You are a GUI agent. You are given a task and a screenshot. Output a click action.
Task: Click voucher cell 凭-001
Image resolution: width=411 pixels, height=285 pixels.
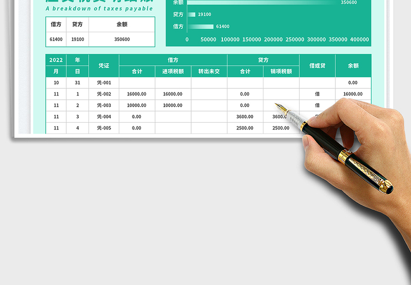point(104,83)
